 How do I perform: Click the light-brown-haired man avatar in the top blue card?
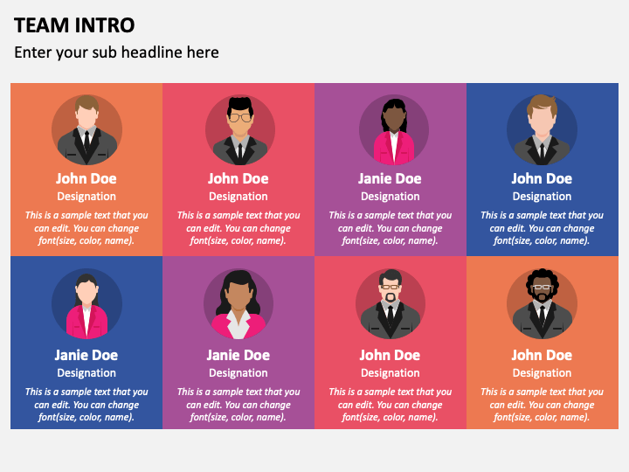click(542, 129)
